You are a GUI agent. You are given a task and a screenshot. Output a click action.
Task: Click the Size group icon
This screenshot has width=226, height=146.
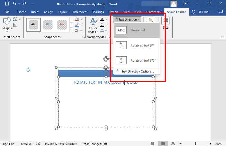(165, 21)
